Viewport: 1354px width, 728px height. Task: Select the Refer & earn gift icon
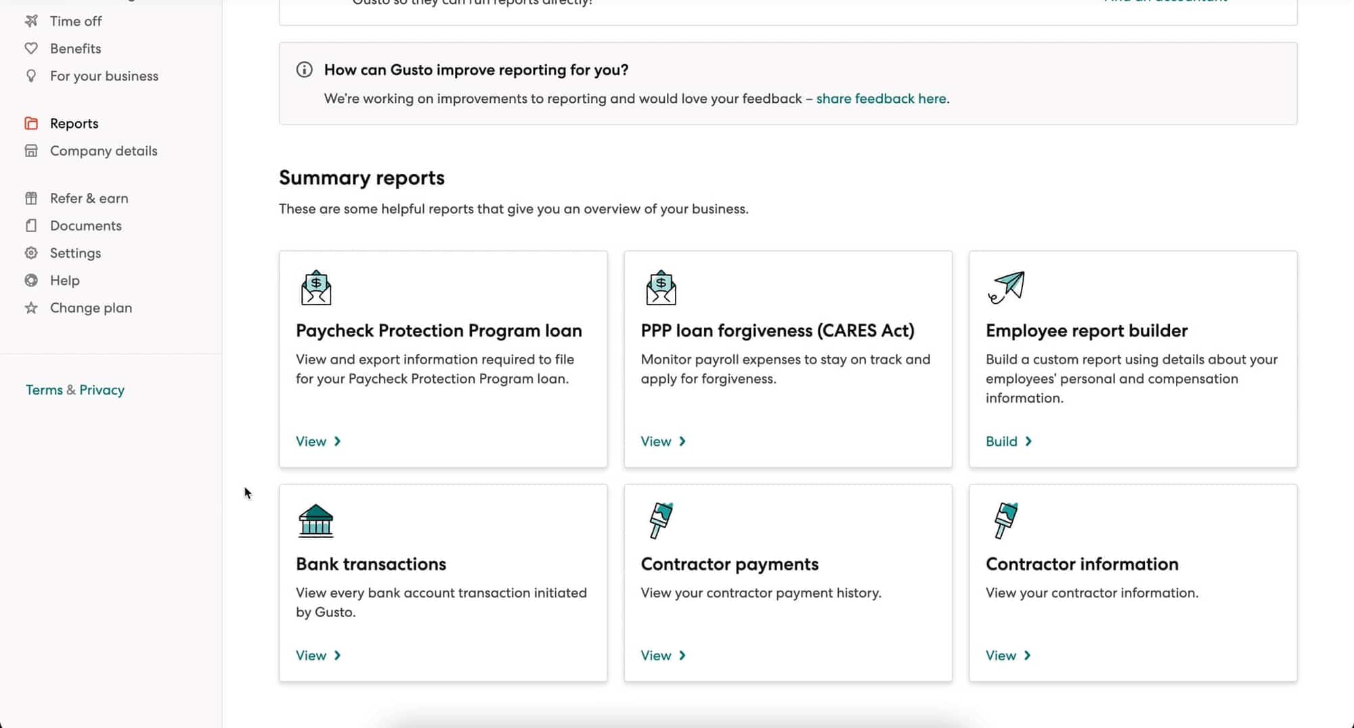(32, 198)
